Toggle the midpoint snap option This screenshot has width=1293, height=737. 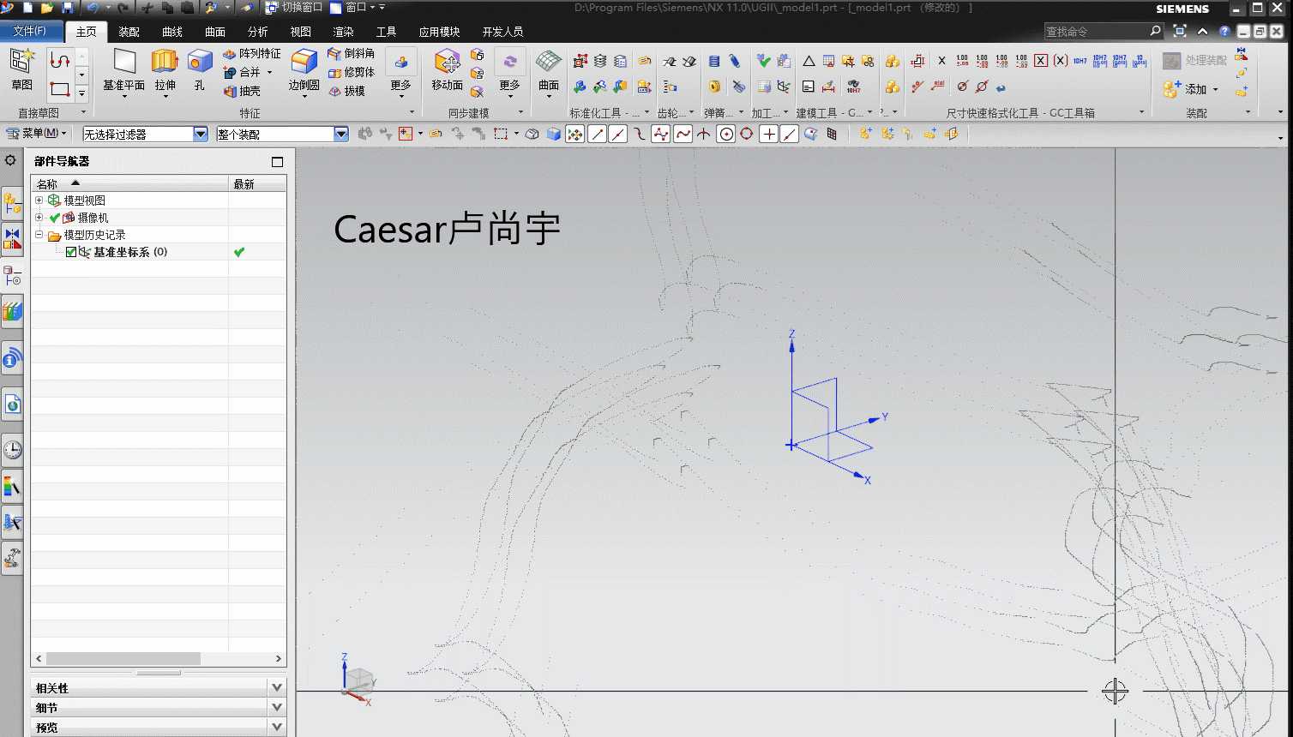pos(618,134)
